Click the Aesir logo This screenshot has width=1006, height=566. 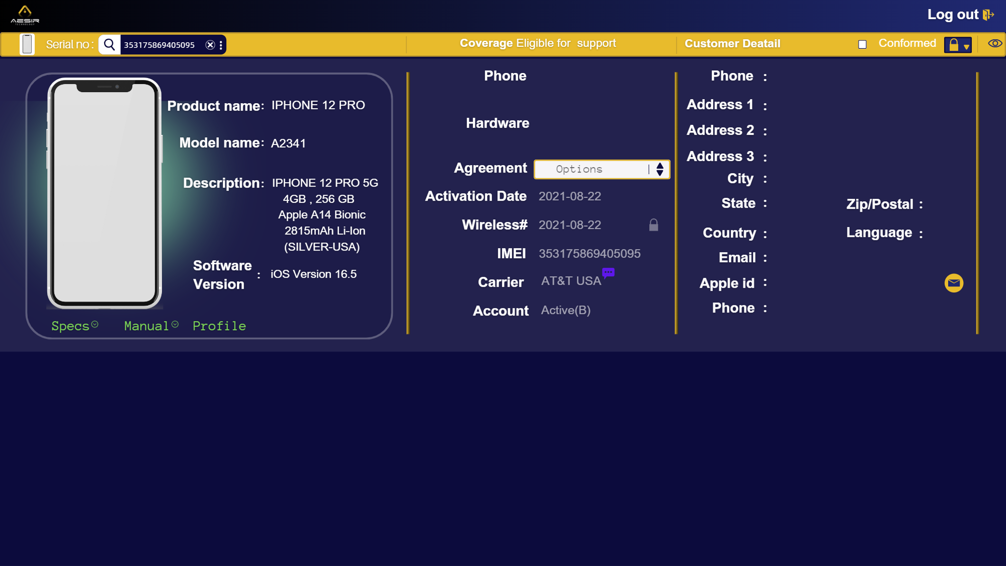25,15
